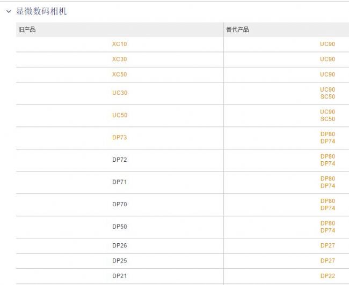The width and height of the screenshot is (349, 285).
Task: Click DP74 replacement in the DP72 row
Action: [x=327, y=163]
